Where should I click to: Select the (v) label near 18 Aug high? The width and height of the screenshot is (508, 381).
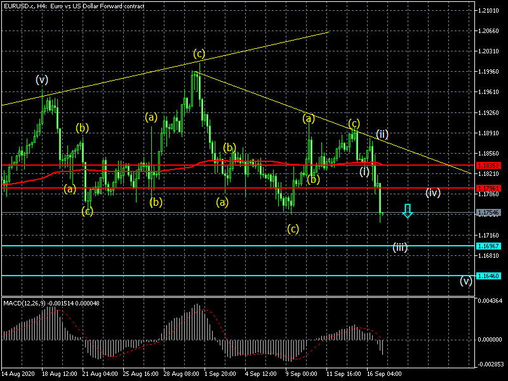(x=42, y=79)
